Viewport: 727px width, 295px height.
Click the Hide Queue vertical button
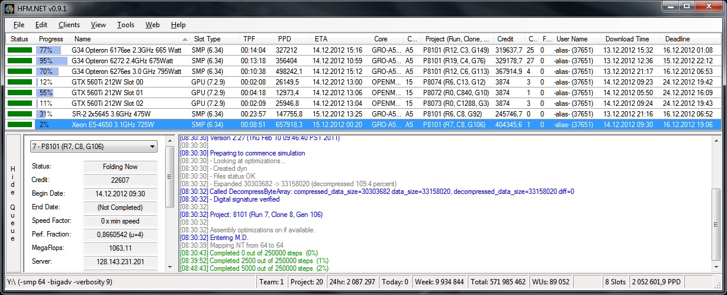[x=14, y=203]
